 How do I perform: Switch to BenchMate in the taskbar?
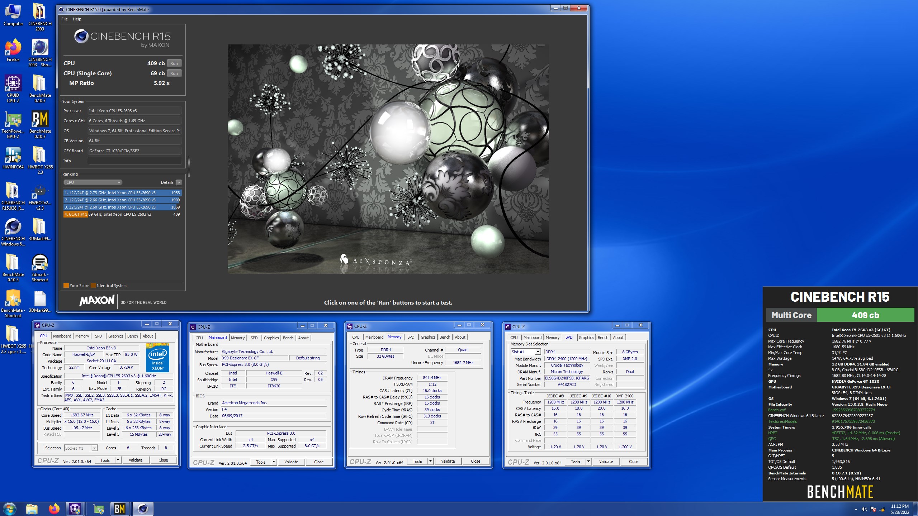pyautogui.click(x=120, y=509)
